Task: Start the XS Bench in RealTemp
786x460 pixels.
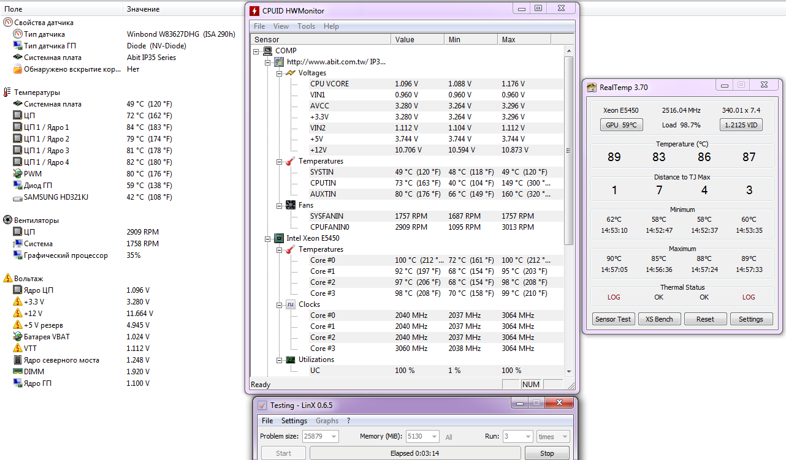Action: 659,319
